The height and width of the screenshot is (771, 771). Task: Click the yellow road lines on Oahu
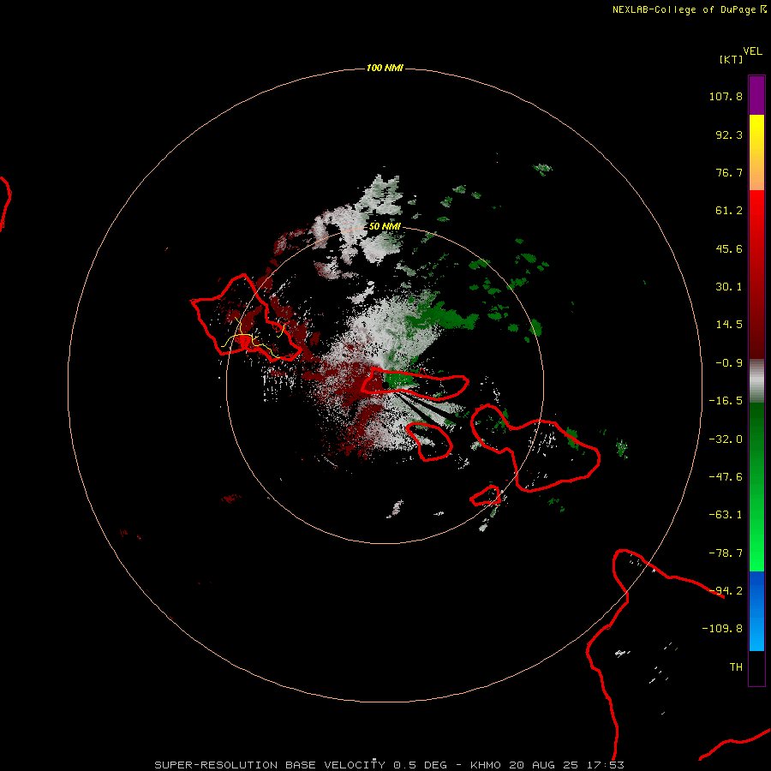tap(254, 338)
